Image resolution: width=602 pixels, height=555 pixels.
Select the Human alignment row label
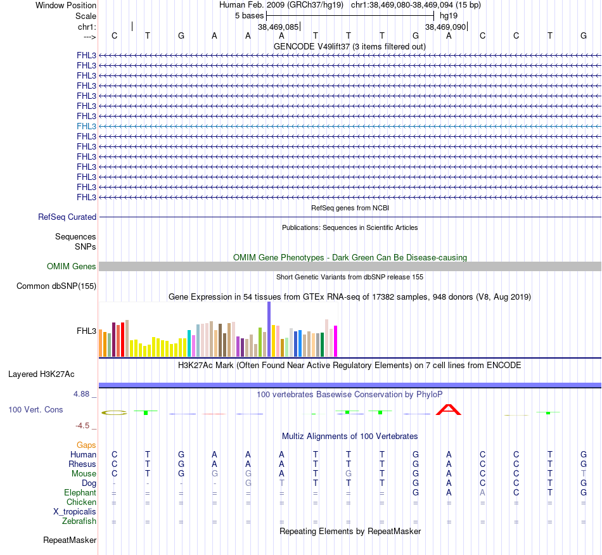click(x=83, y=454)
